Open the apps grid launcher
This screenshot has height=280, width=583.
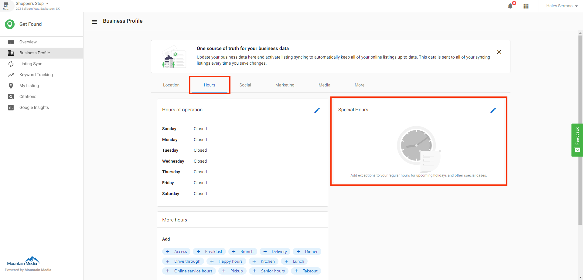pyautogui.click(x=526, y=6)
